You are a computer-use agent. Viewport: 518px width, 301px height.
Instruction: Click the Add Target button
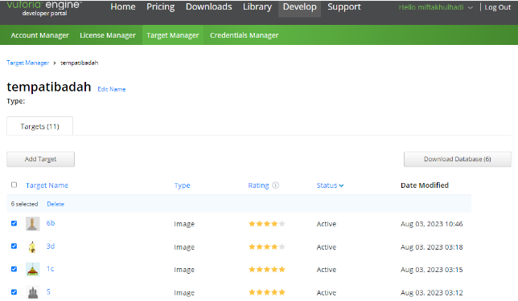(41, 159)
